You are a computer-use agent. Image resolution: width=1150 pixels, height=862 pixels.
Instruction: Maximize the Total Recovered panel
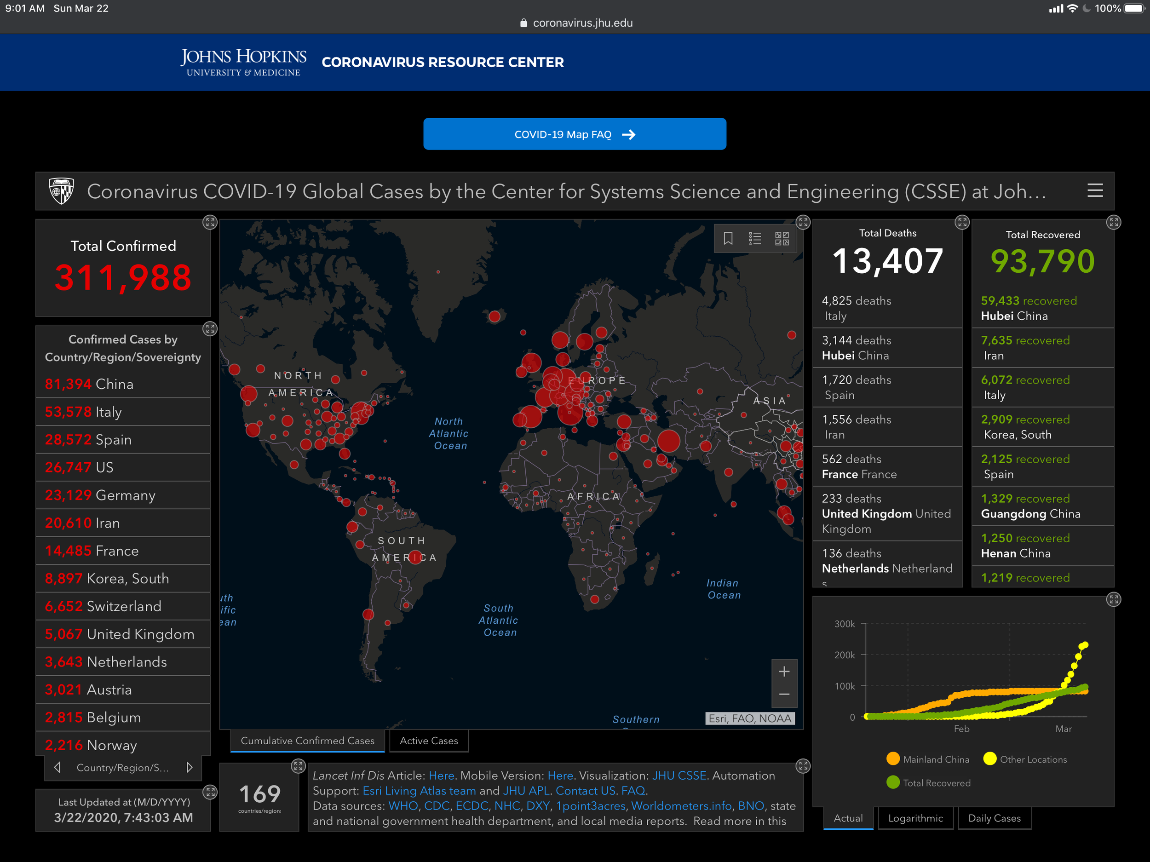pyautogui.click(x=1113, y=223)
